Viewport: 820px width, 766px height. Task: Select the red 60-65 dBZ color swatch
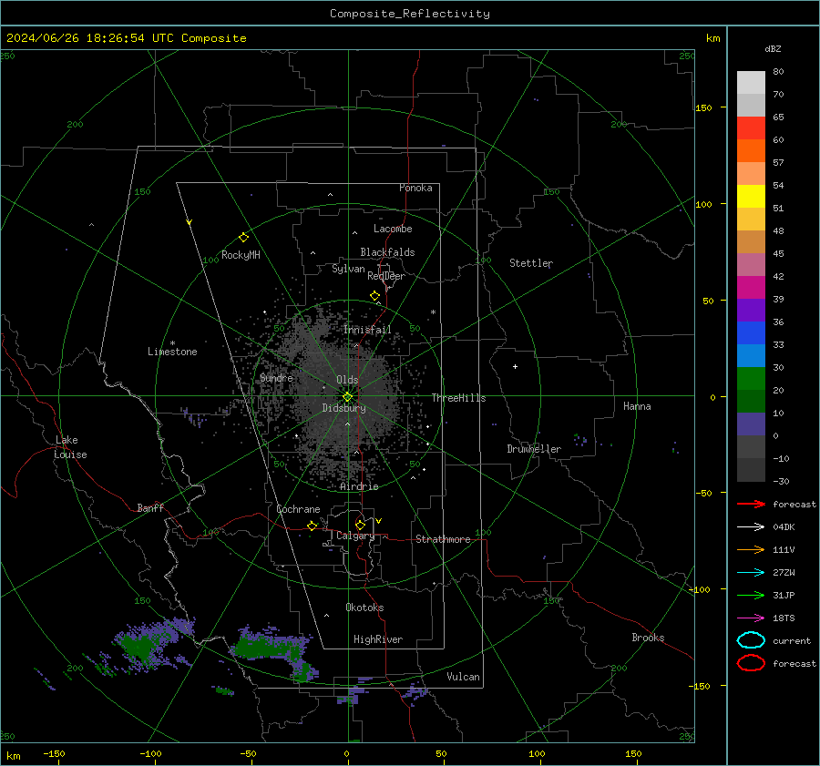pyautogui.click(x=751, y=128)
